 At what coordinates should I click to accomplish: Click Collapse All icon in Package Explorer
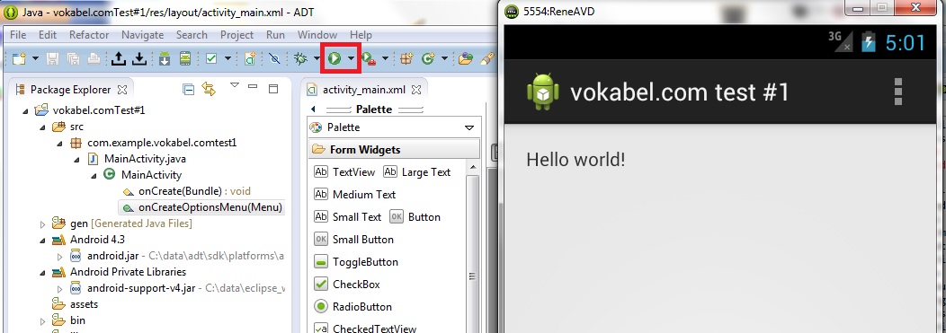pyautogui.click(x=188, y=90)
